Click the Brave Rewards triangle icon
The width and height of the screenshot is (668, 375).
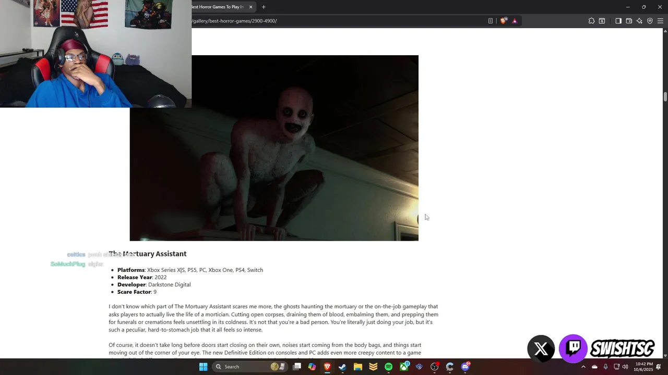pyautogui.click(x=515, y=21)
